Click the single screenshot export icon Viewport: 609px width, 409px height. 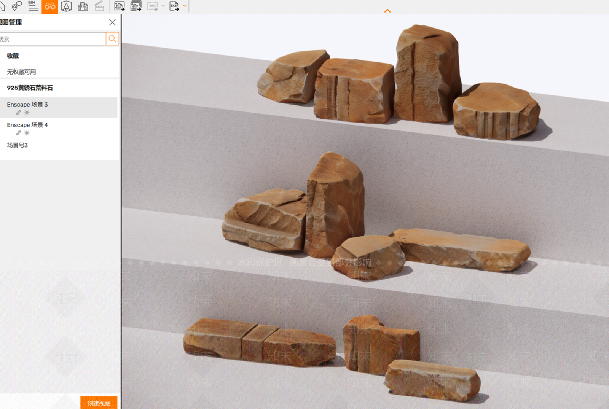click(120, 6)
